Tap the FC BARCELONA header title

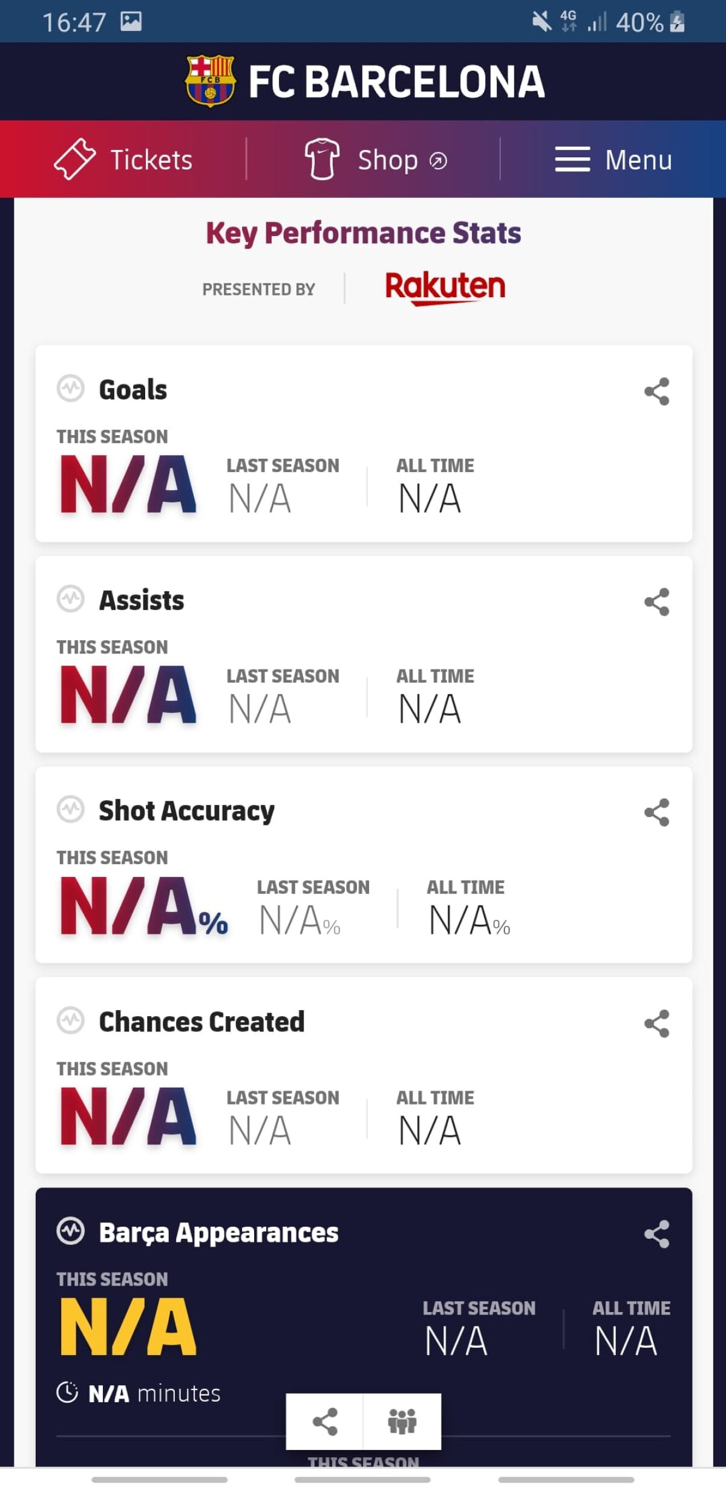coord(396,82)
